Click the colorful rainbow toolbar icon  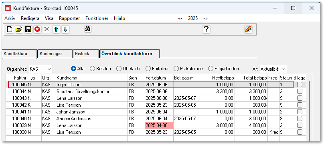pyautogui.click(x=248, y=30)
